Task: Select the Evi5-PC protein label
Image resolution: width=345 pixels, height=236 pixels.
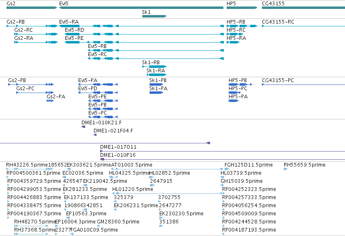Action: [x=98, y=113]
